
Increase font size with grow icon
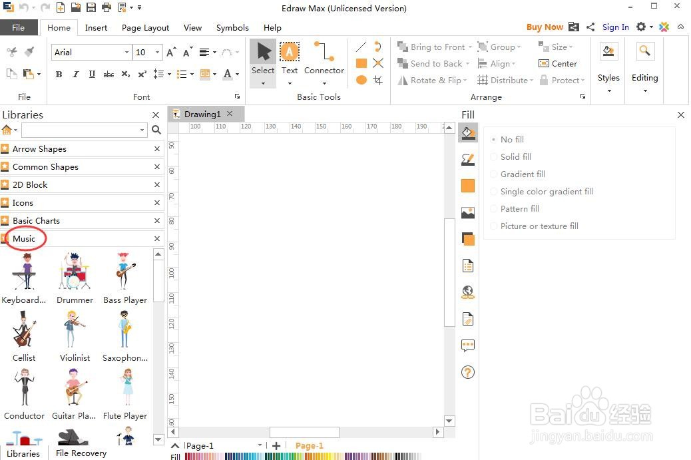(171, 52)
